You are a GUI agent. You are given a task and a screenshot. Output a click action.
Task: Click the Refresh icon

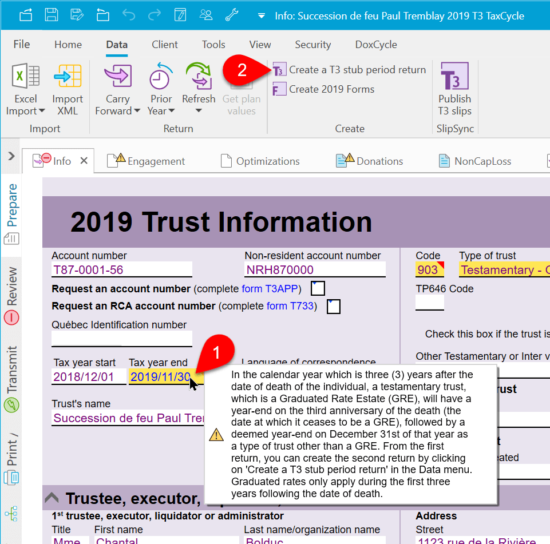199,76
